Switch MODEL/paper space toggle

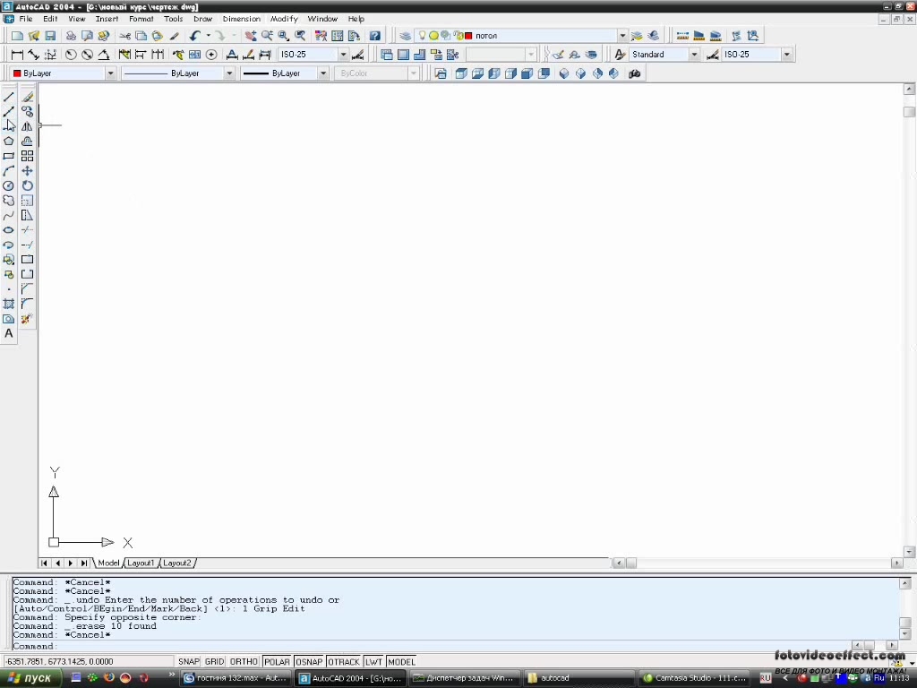[401, 662]
